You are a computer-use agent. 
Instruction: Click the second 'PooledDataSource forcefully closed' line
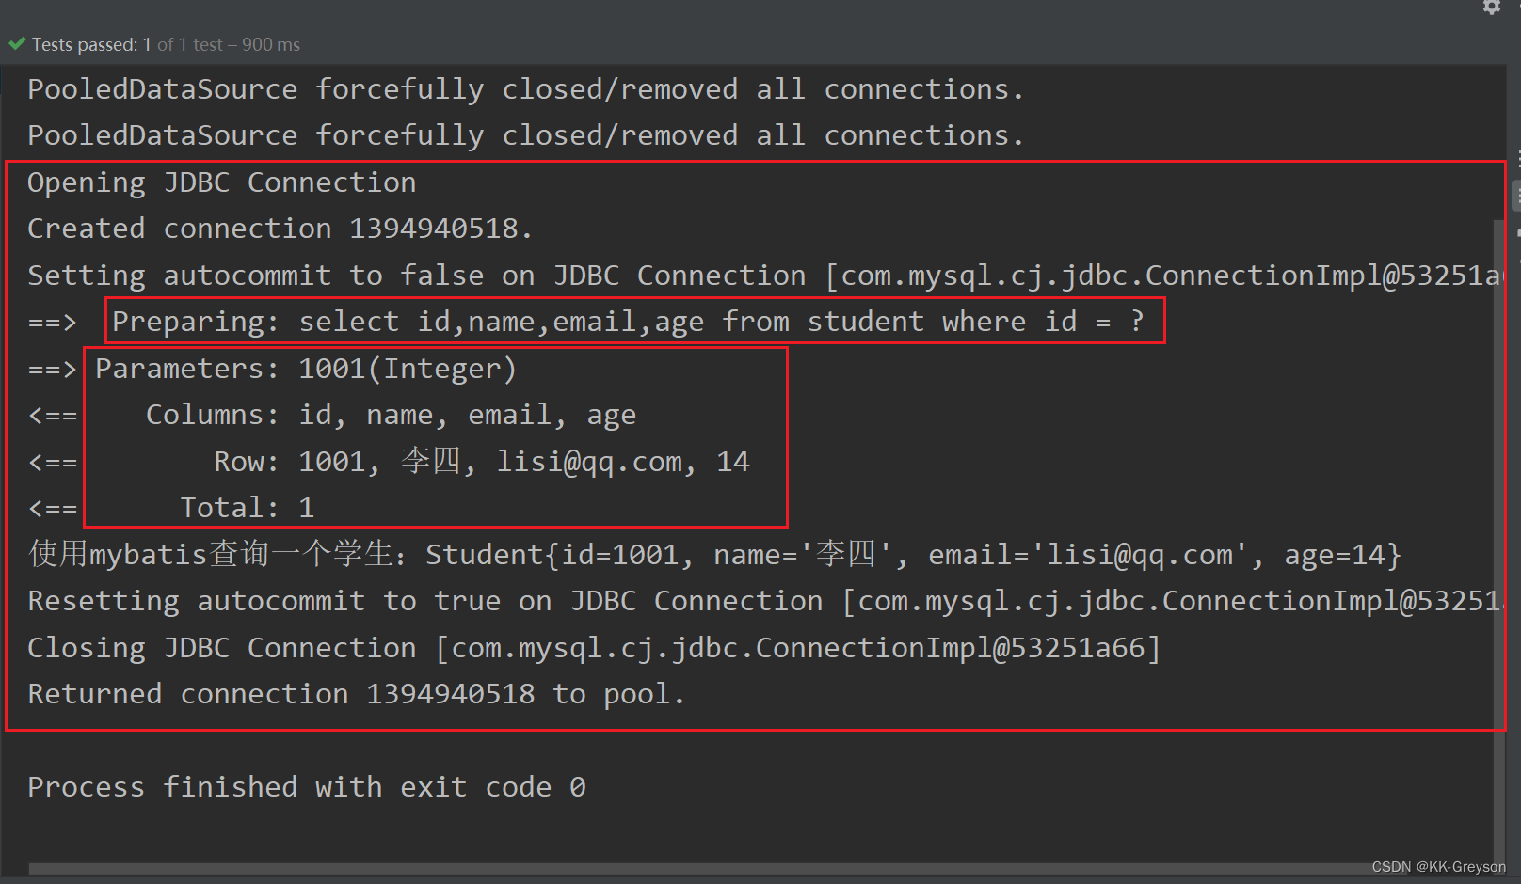[525, 135]
